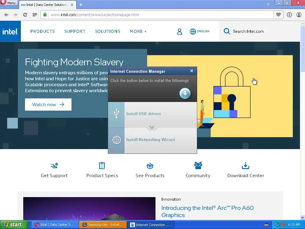Click the Get Support hand icon

tap(54, 165)
